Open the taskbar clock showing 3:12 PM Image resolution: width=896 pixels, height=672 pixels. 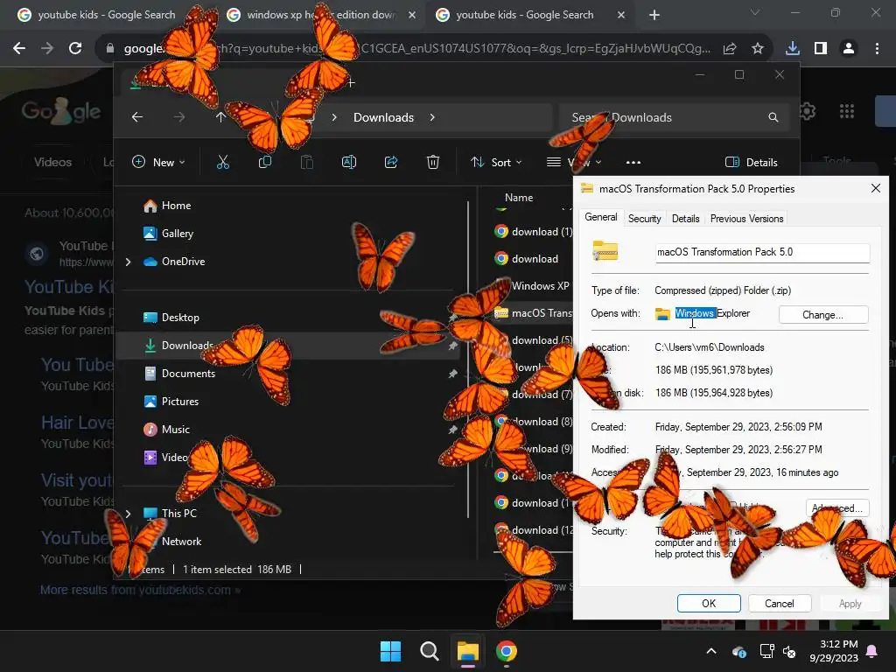coord(834,651)
